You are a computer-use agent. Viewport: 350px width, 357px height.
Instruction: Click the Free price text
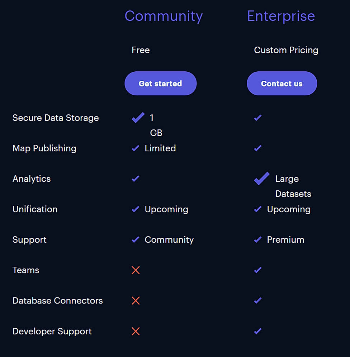coord(141,50)
